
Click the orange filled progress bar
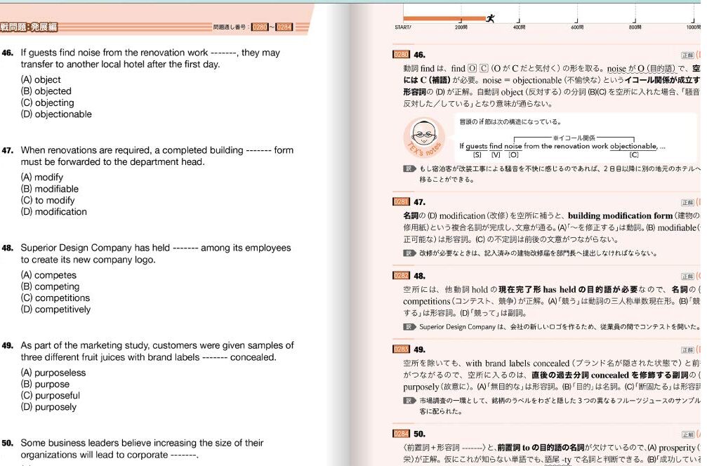[444, 18]
